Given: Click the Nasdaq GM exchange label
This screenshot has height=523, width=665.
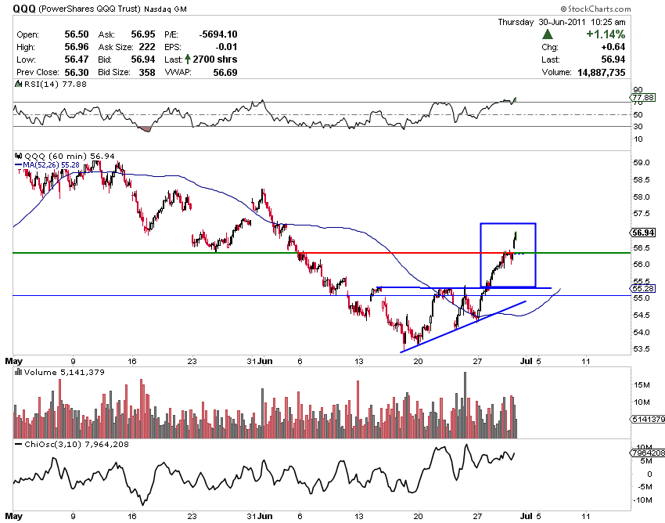Looking at the screenshot, I should tap(165, 9).
